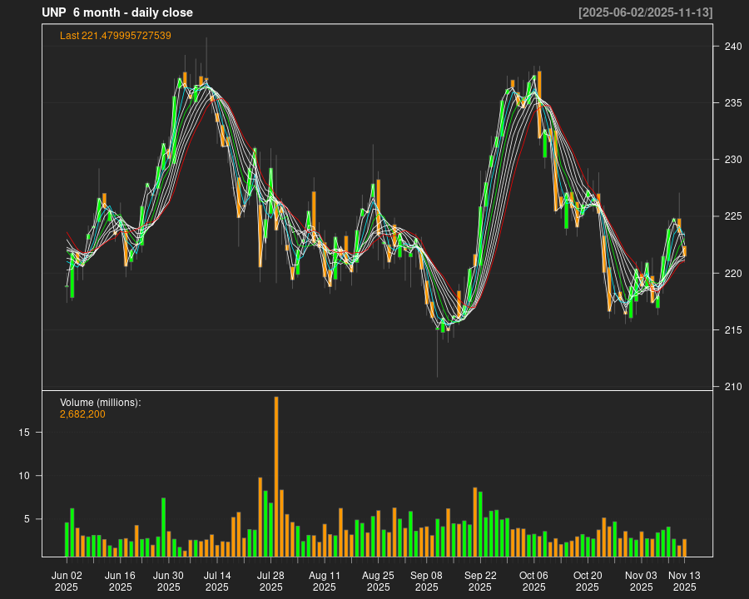Click the 235 price axis label

(x=732, y=103)
